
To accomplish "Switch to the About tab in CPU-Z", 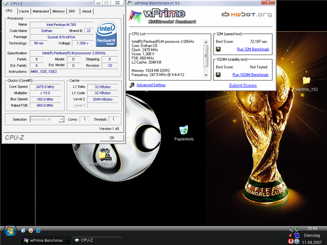I will point(86,11).
